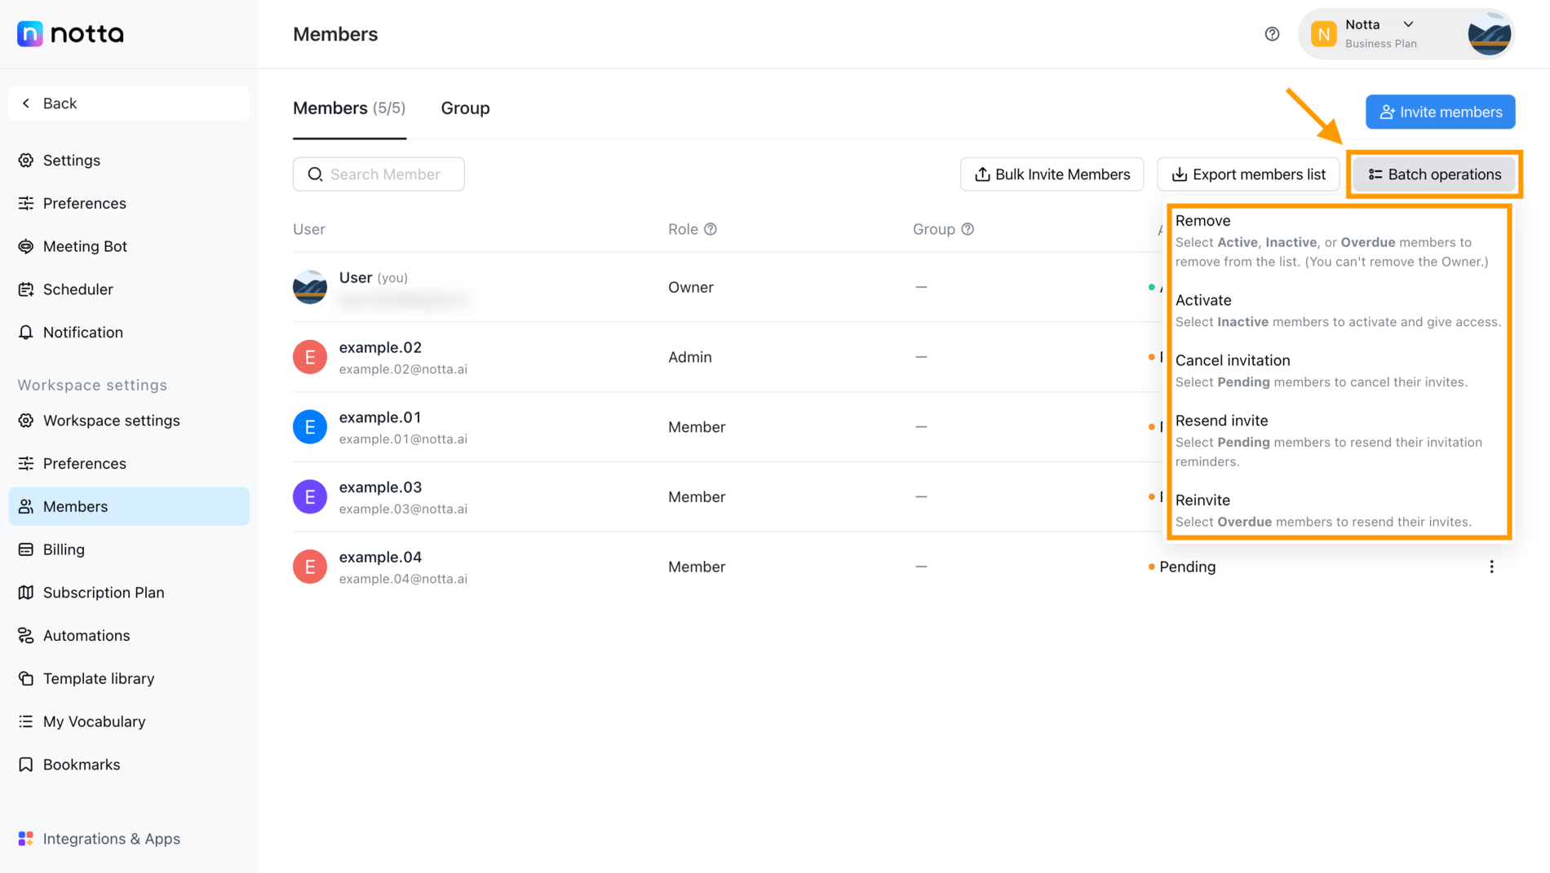Image resolution: width=1550 pixels, height=873 pixels.
Task: Click the User (you) row avatar
Action: (310, 287)
